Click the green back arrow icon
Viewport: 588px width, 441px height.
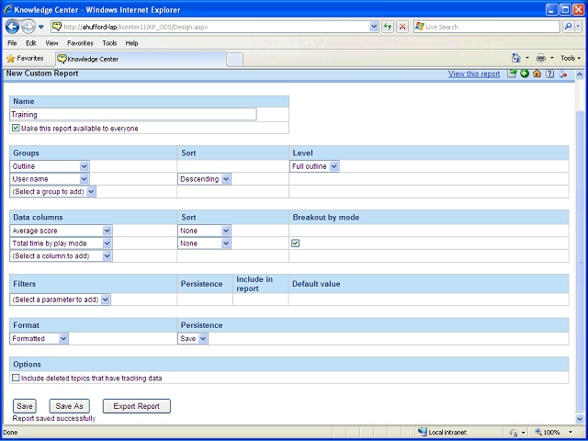click(x=525, y=73)
